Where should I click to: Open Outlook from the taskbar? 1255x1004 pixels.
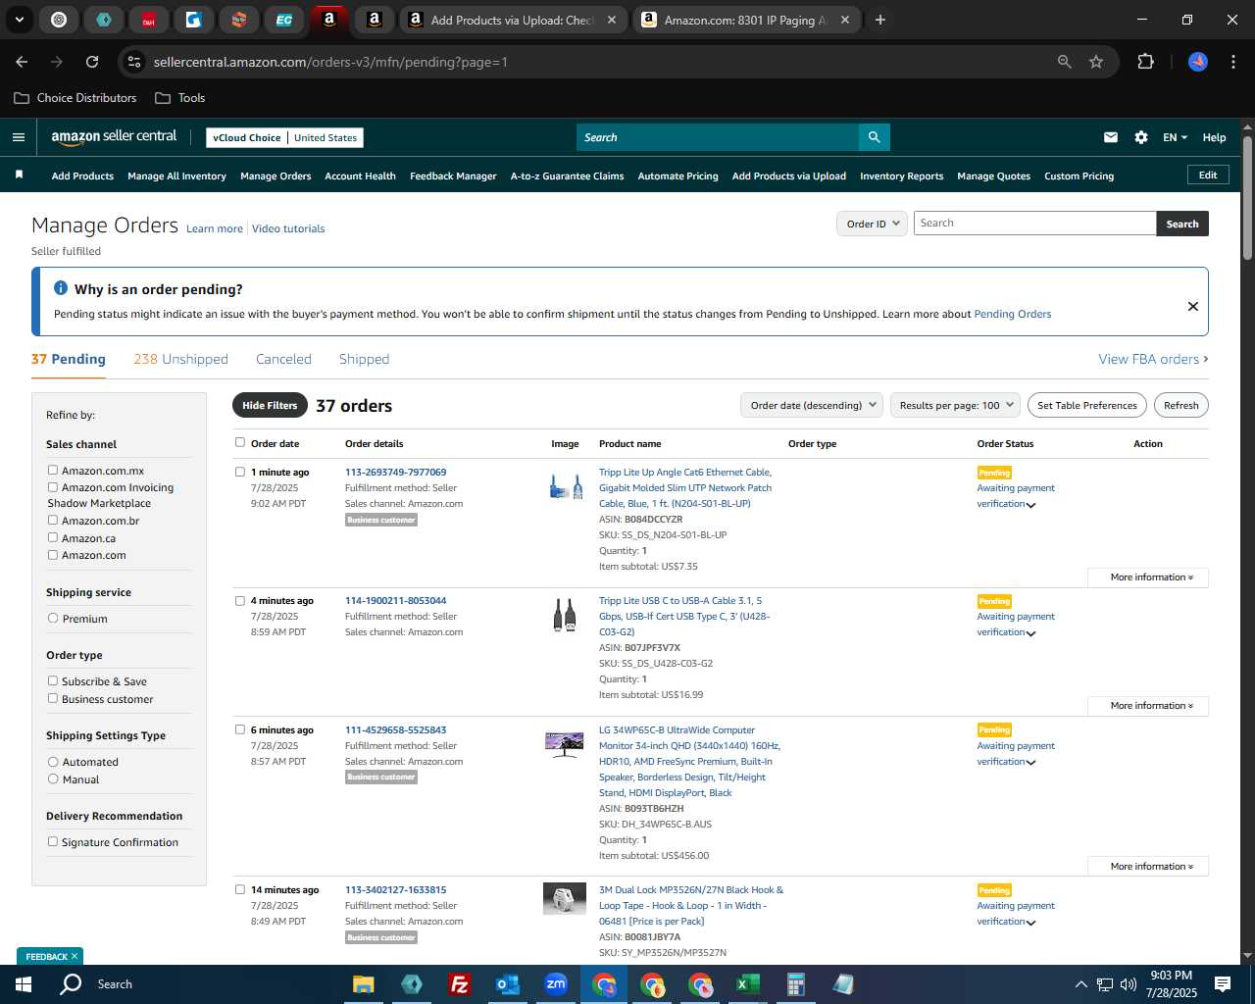click(x=507, y=984)
